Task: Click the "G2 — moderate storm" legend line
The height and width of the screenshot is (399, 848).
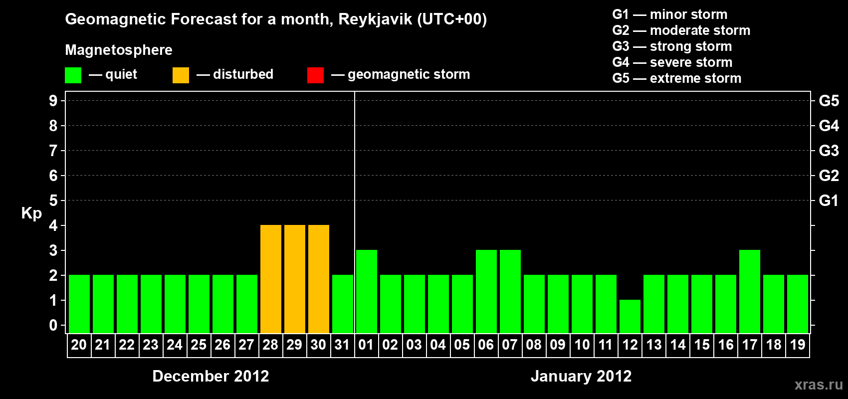Action: (x=681, y=30)
